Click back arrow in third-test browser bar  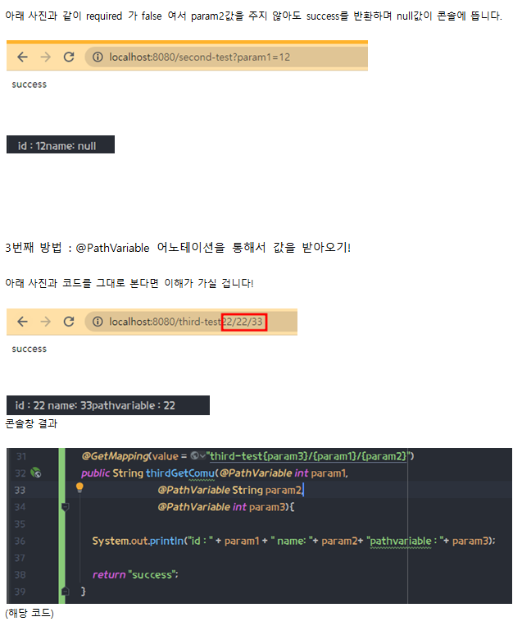click(22, 322)
